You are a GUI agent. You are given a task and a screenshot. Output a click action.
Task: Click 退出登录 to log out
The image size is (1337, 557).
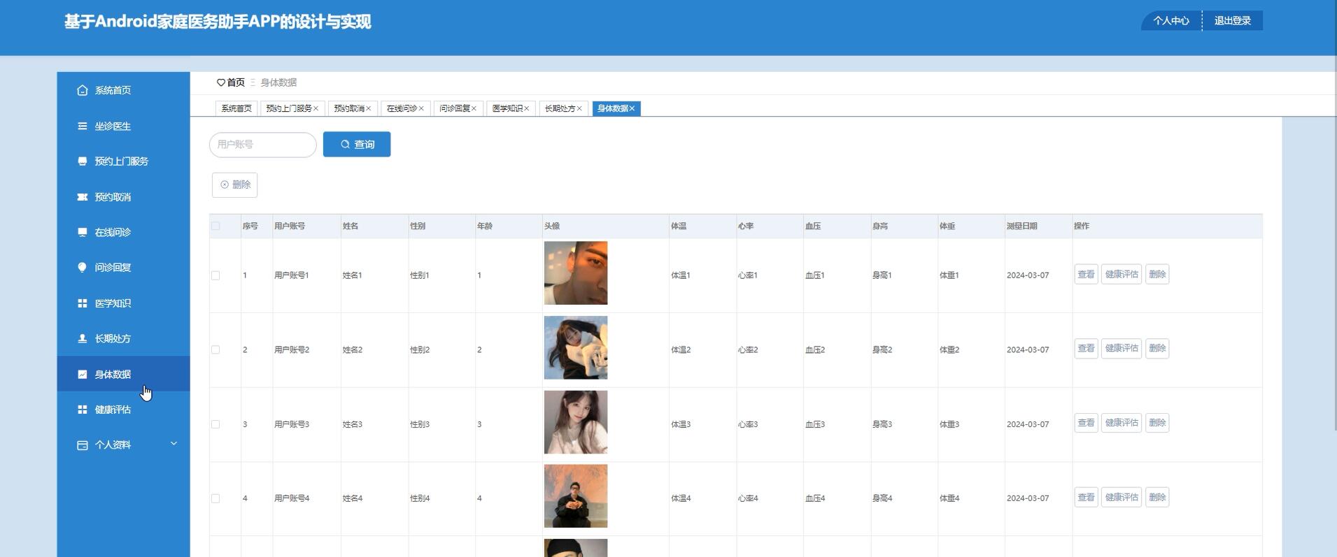point(1233,21)
